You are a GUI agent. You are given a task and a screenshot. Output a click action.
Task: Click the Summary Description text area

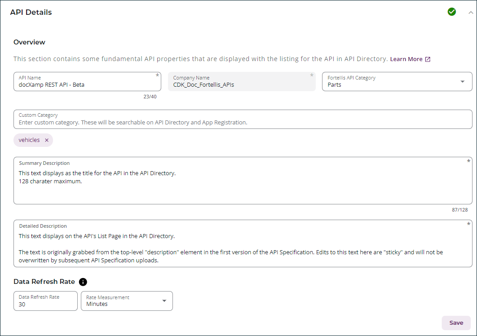click(243, 181)
